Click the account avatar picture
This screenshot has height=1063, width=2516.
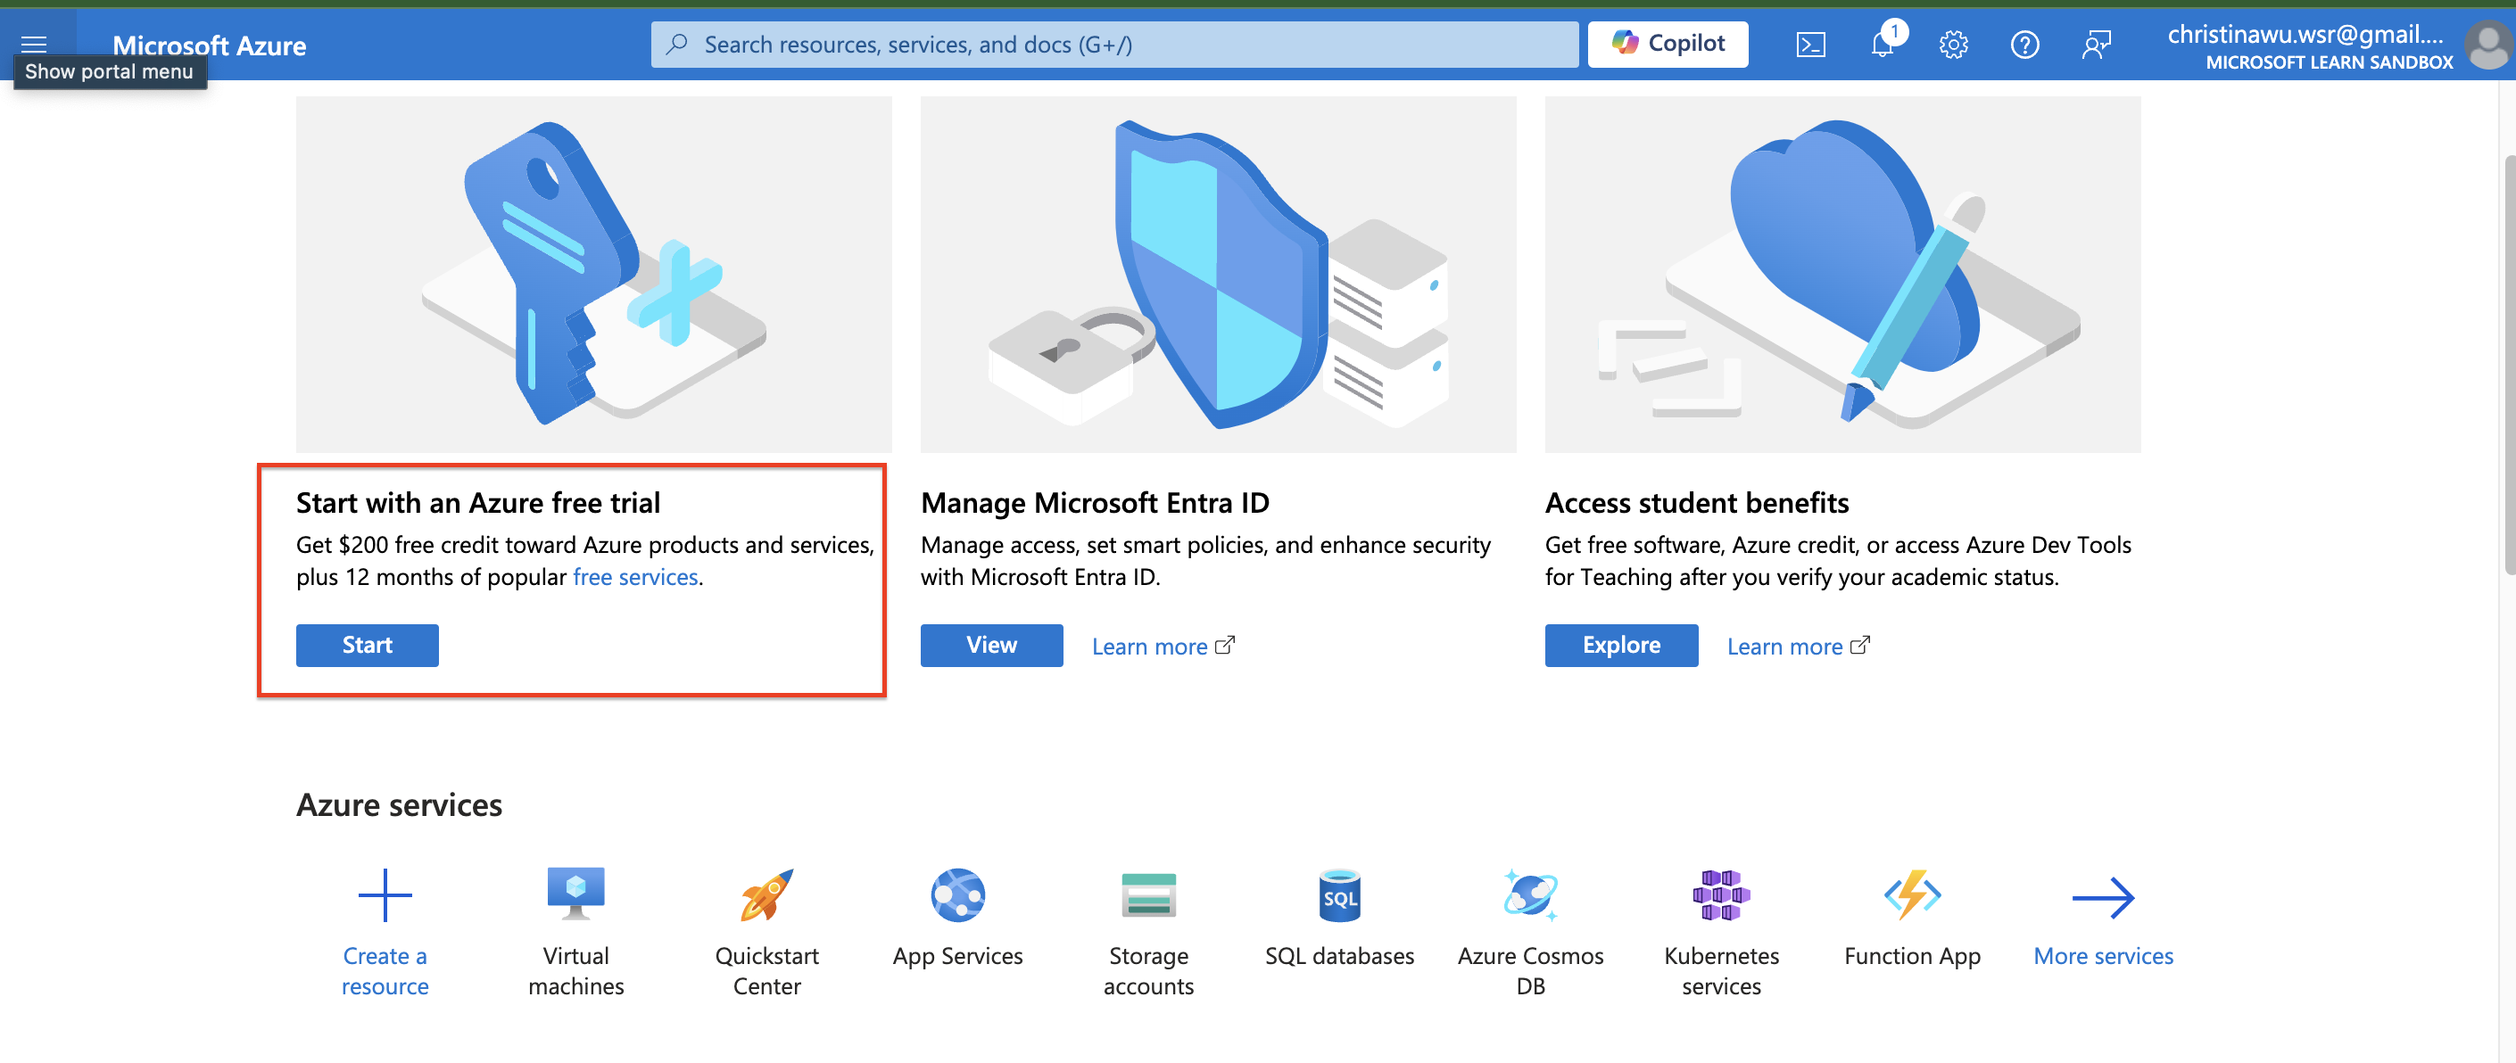[2487, 45]
